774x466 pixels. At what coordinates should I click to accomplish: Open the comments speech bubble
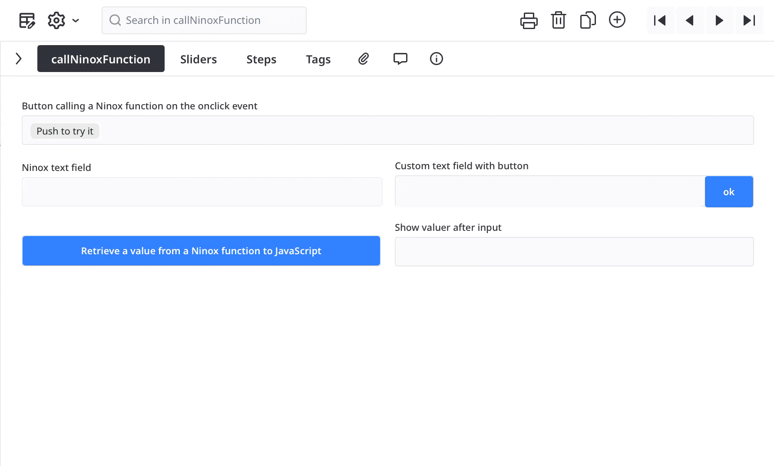(x=400, y=59)
